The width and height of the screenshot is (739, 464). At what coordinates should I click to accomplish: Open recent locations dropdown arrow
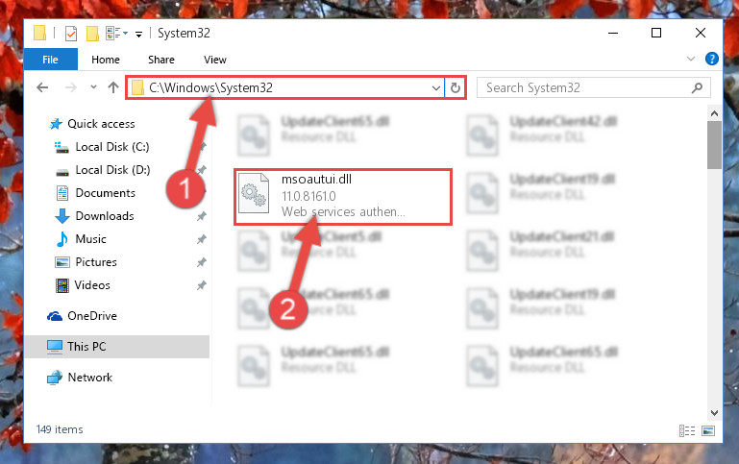point(93,87)
